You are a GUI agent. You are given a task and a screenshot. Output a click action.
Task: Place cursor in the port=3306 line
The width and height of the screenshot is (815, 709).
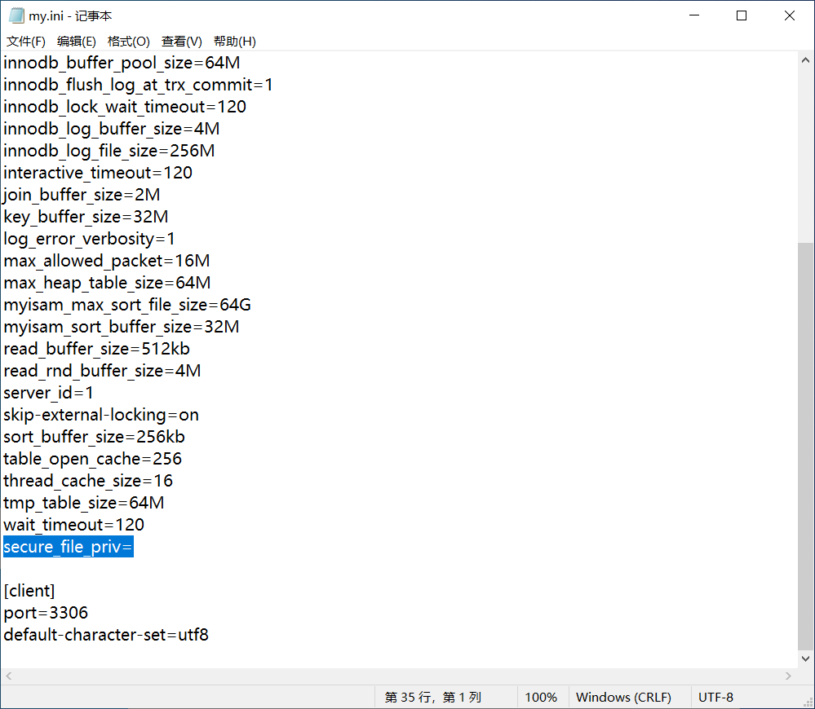[46, 613]
